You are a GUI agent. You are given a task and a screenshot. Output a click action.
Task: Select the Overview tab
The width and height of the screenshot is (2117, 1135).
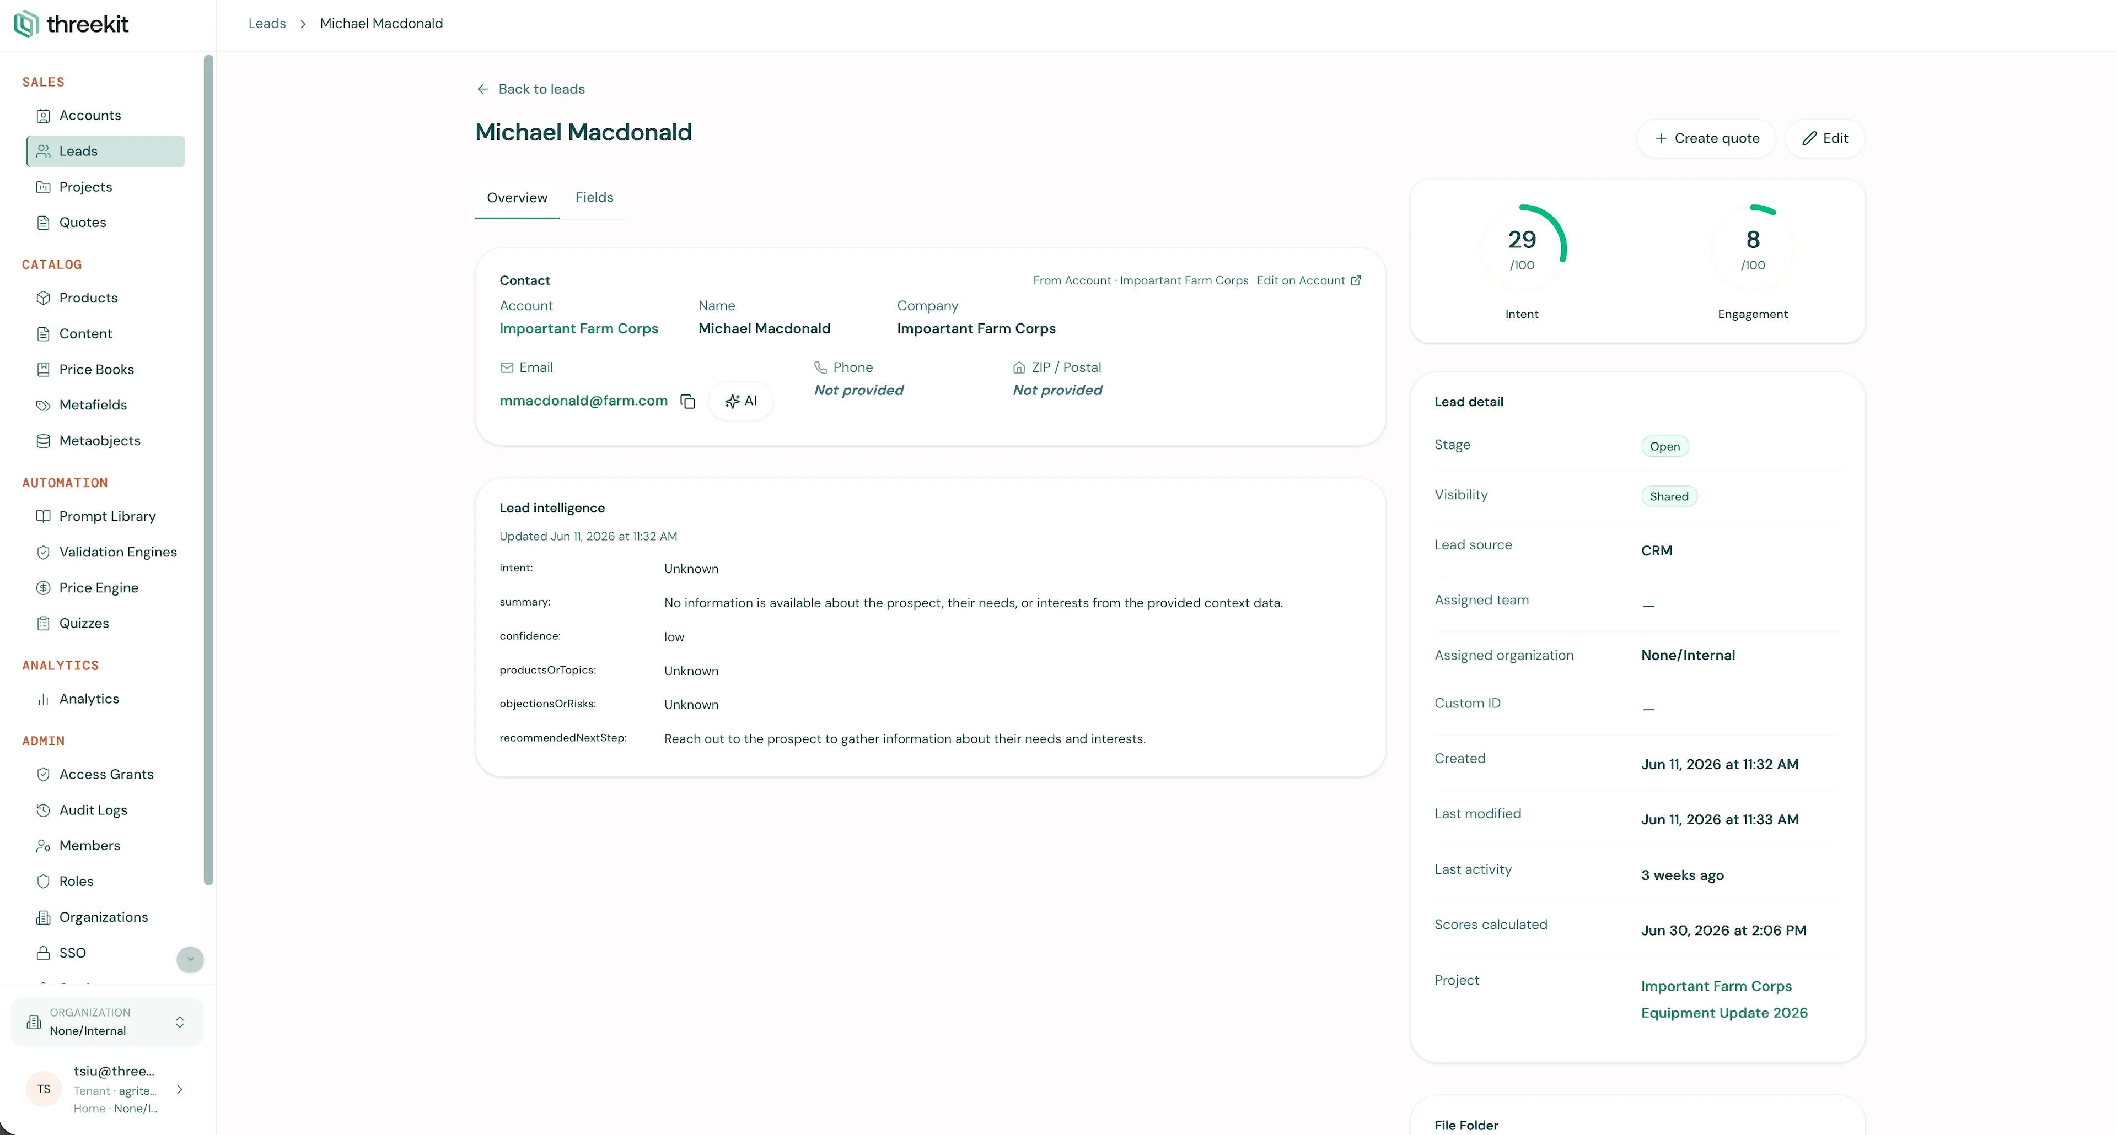pyautogui.click(x=517, y=198)
